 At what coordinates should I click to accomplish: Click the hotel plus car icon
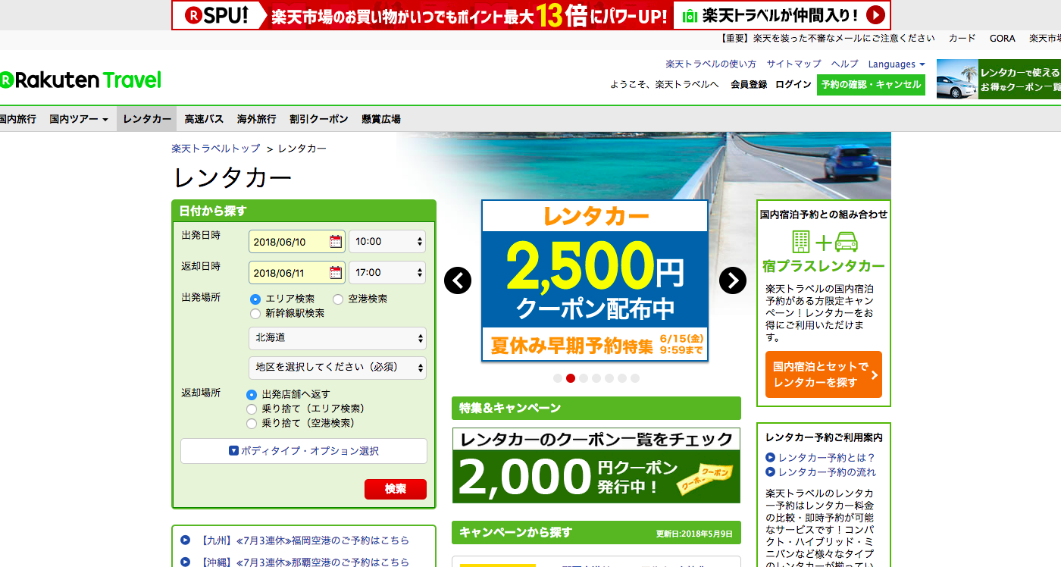pyautogui.click(x=825, y=243)
